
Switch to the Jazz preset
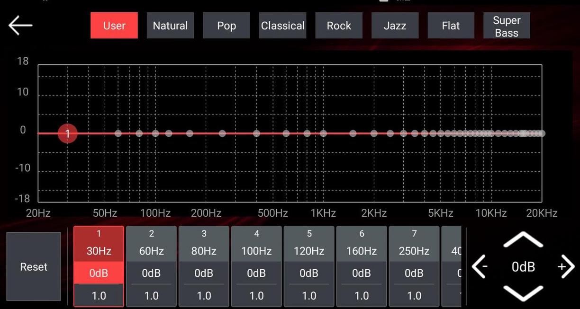click(395, 26)
